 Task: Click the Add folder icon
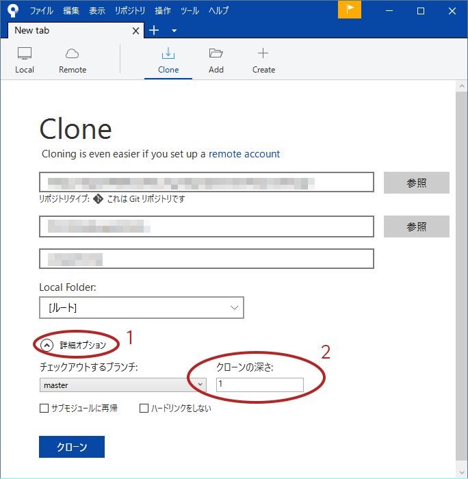(x=216, y=54)
